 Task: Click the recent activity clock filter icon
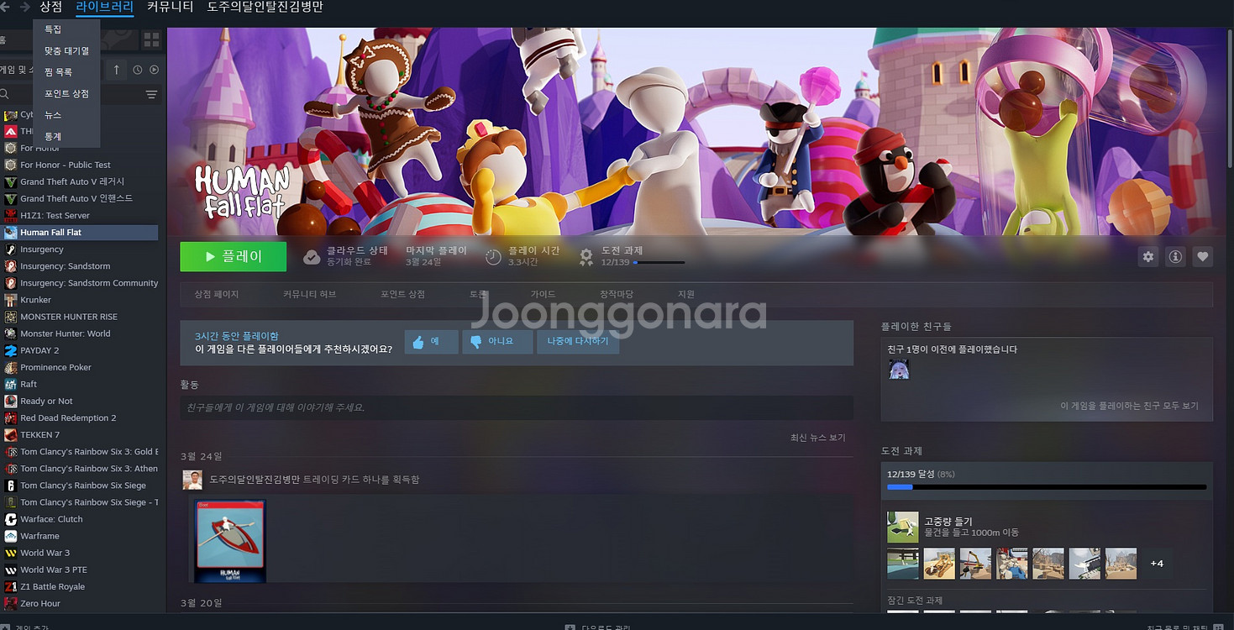[138, 70]
